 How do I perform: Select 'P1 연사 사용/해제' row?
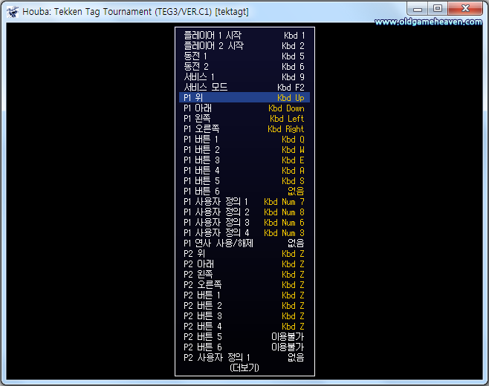click(x=244, y=243)
